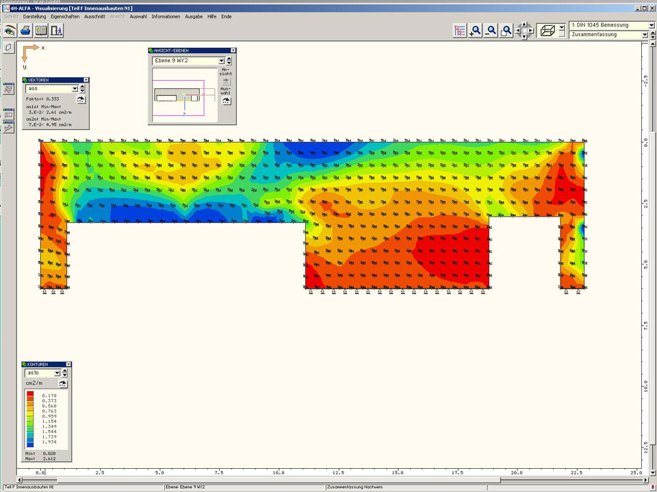Open the result tree list icon

point(459,30)
